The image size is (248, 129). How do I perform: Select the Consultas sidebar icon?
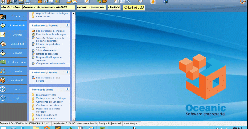pos(3,35)
